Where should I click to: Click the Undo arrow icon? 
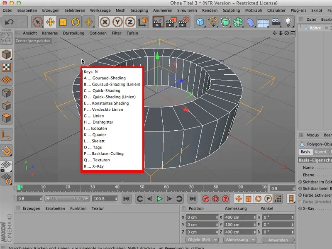pos(9,22)
